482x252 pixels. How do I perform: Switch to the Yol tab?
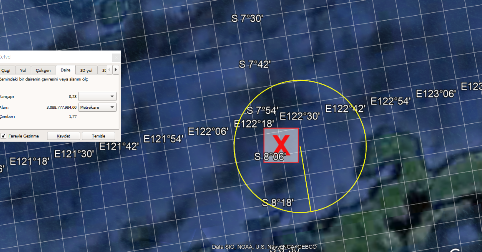pos(23,70)
